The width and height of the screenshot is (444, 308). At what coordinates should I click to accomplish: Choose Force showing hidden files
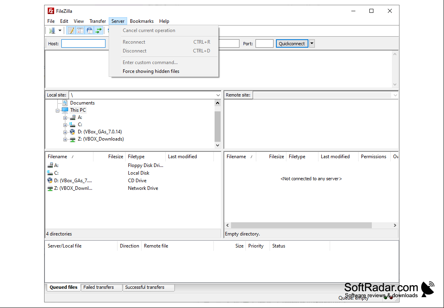pyautogui.click(x=164, y=71)
